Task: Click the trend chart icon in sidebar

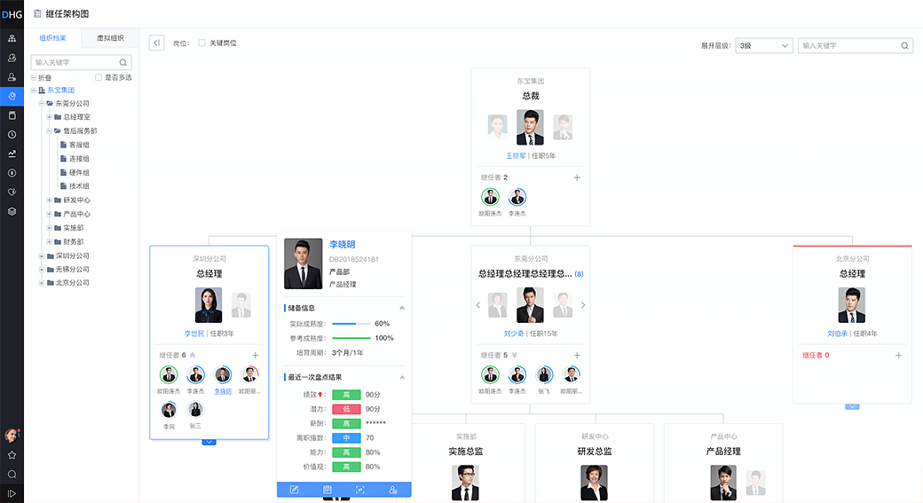Action: point(12,153)
